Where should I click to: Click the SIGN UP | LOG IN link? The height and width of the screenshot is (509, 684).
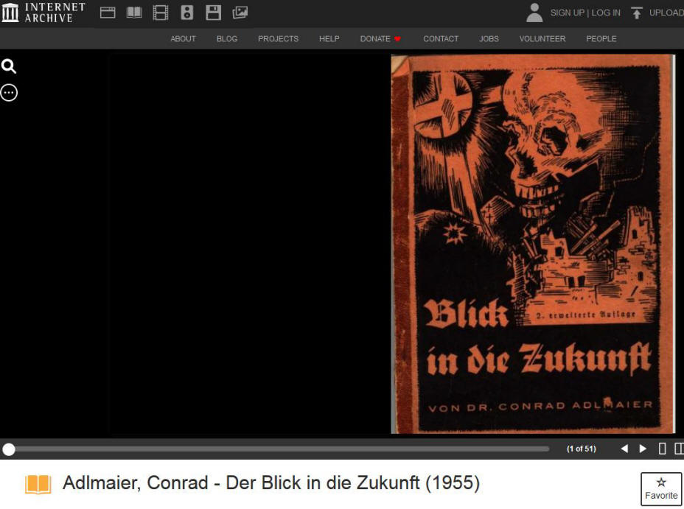(584, 13)
